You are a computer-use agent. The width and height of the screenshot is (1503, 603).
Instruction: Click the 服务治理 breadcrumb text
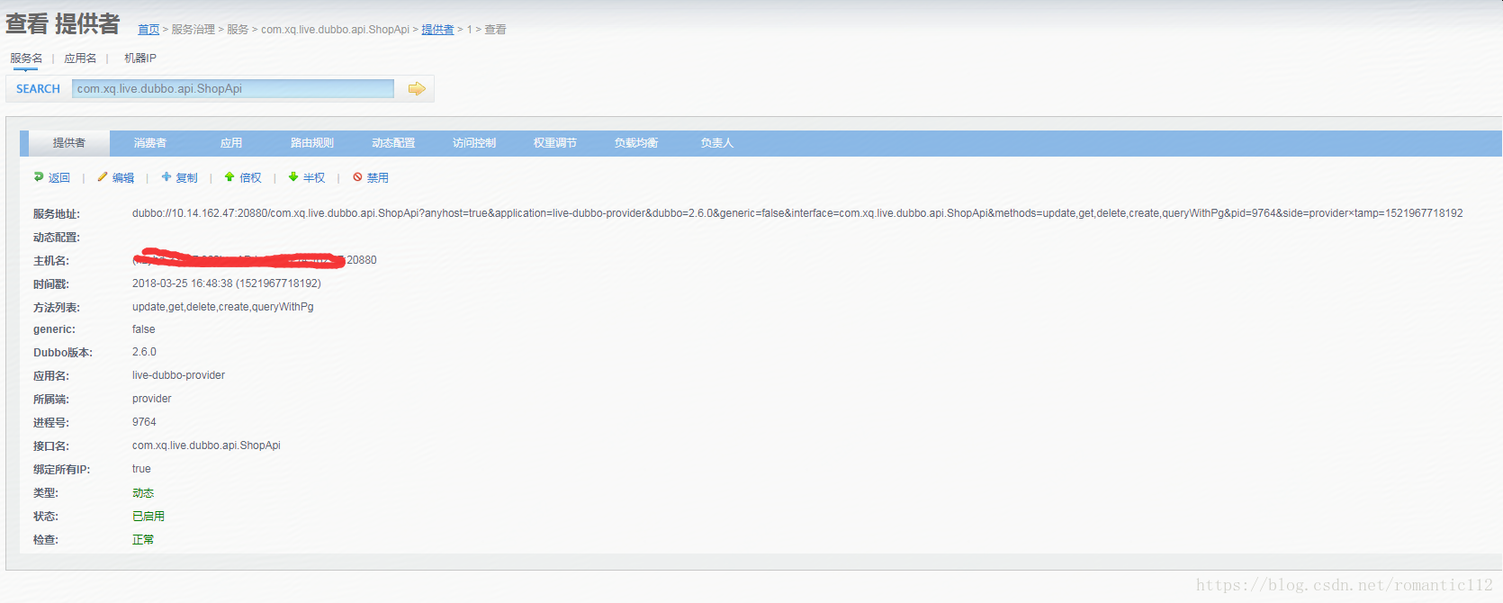click(193, 30)
